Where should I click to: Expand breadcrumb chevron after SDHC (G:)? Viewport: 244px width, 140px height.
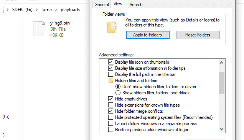click(x=37, y=10)
